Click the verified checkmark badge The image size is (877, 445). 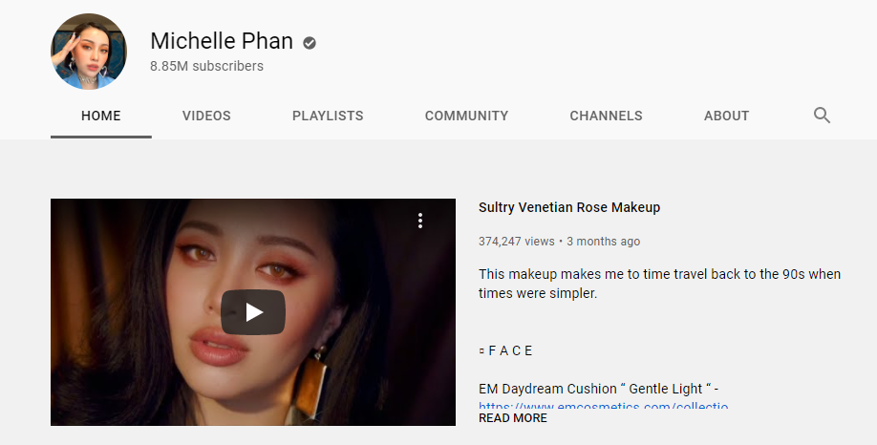tap(310, 43)
